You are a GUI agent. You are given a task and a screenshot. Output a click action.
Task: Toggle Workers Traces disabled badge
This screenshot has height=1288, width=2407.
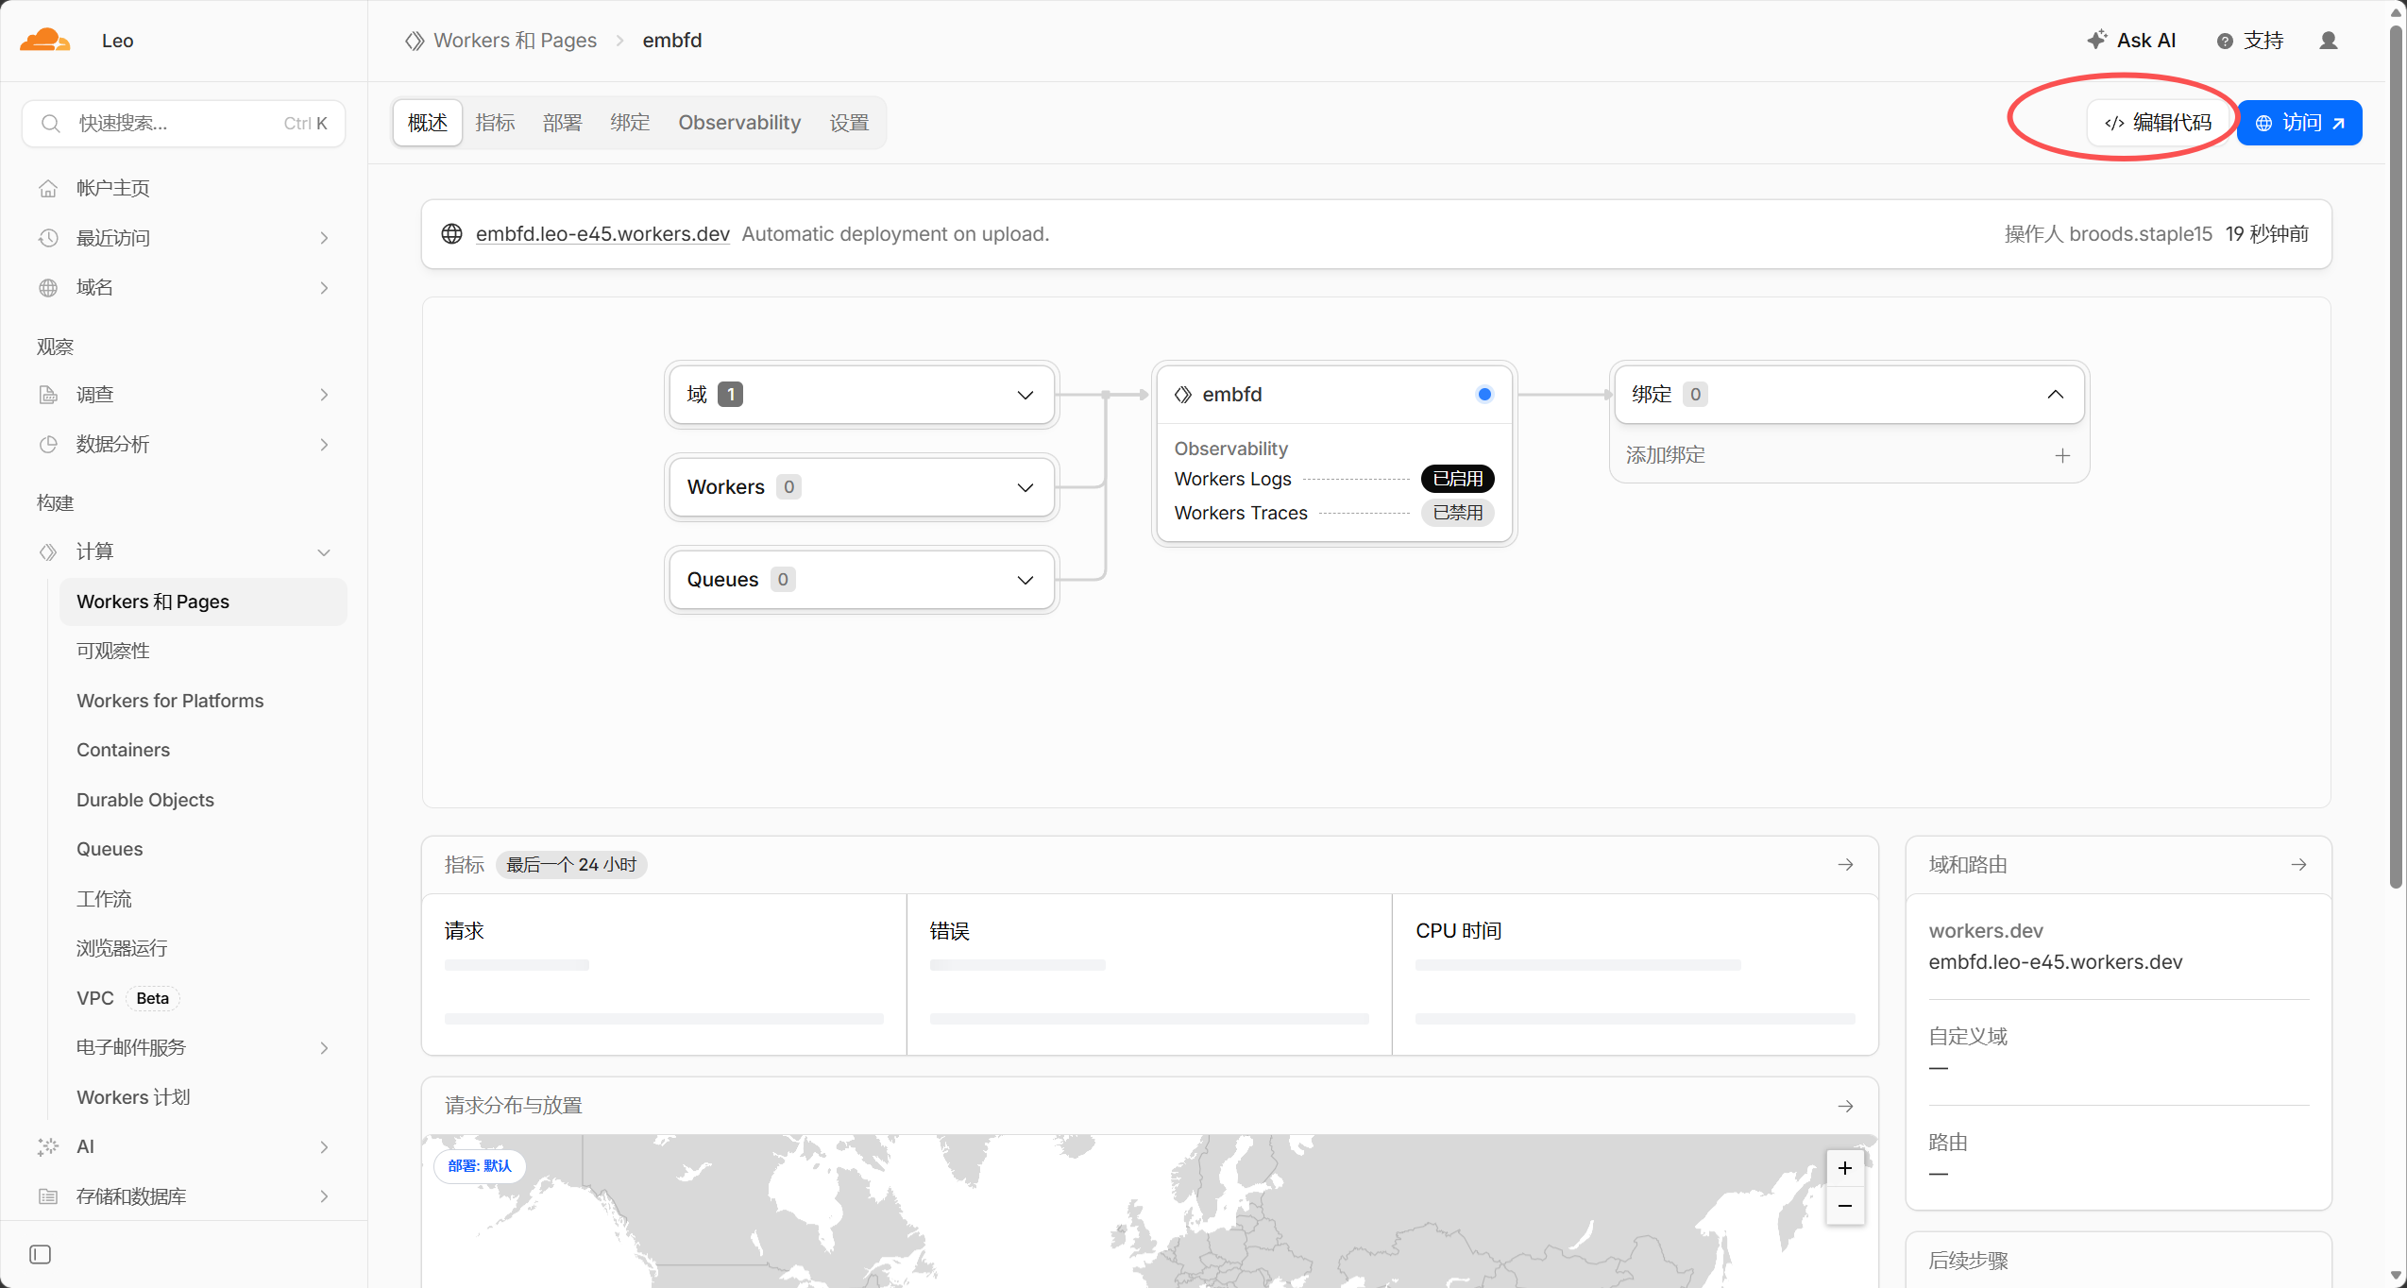[1457, 513]
